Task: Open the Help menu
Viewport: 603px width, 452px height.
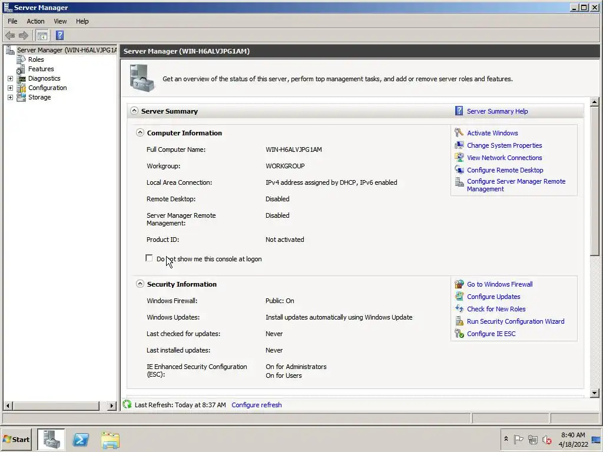Action: pos(82,21)
